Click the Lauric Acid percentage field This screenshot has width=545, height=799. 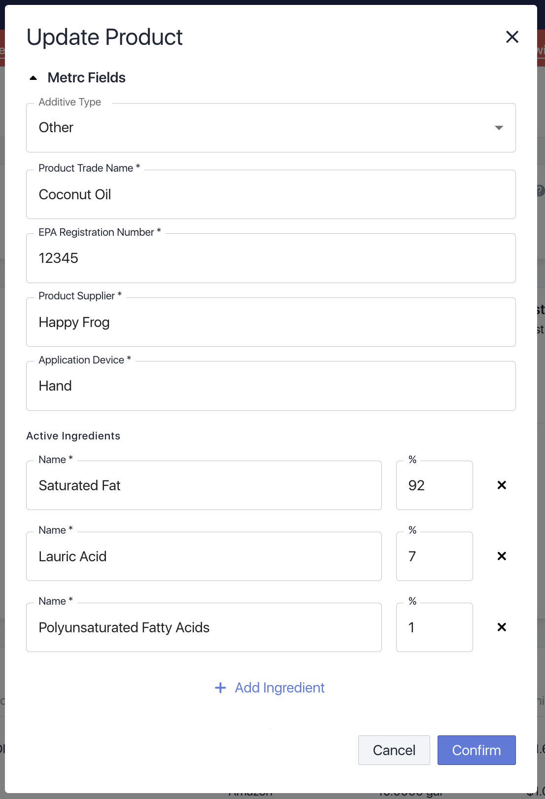pos(434,556)
